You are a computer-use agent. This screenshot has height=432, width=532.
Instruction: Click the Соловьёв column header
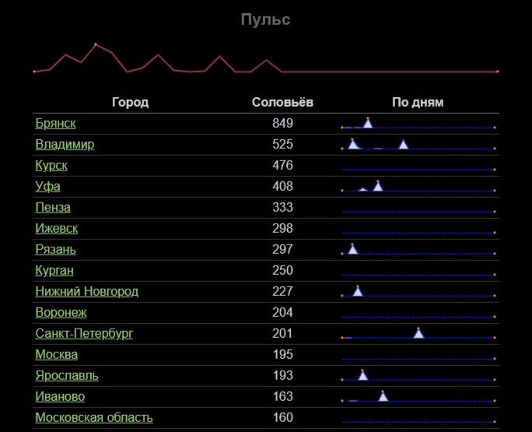point(282,103)
